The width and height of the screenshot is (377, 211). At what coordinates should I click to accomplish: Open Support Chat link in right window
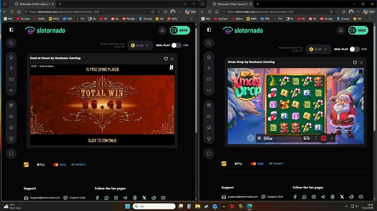pyautogui.click(x=275, y=197)
